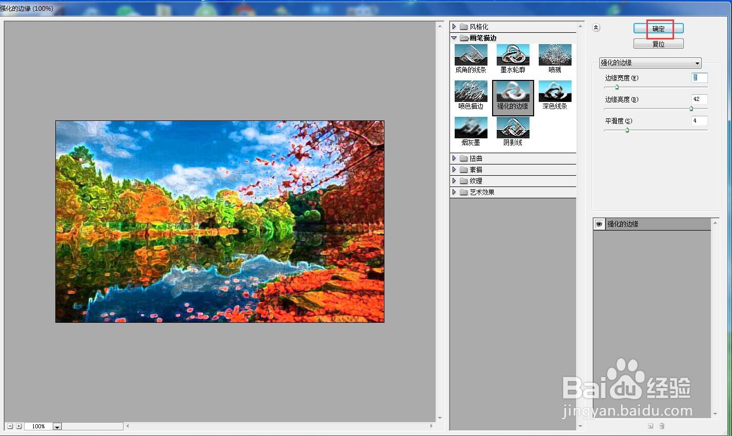Click the 边缘亮度 value field
732x436 pixels.
(699, 99)
